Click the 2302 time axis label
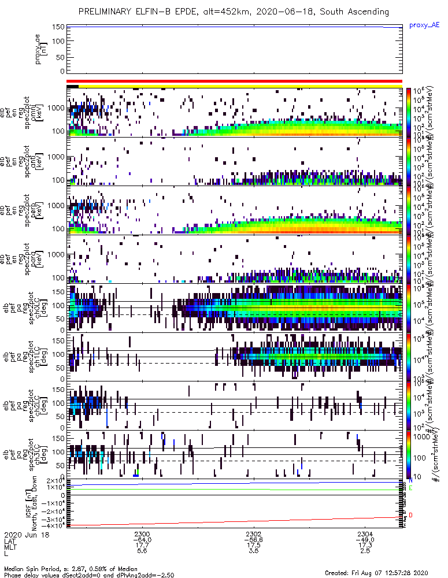448x578 pixels. pyautogui.click(x=254, y=534)
